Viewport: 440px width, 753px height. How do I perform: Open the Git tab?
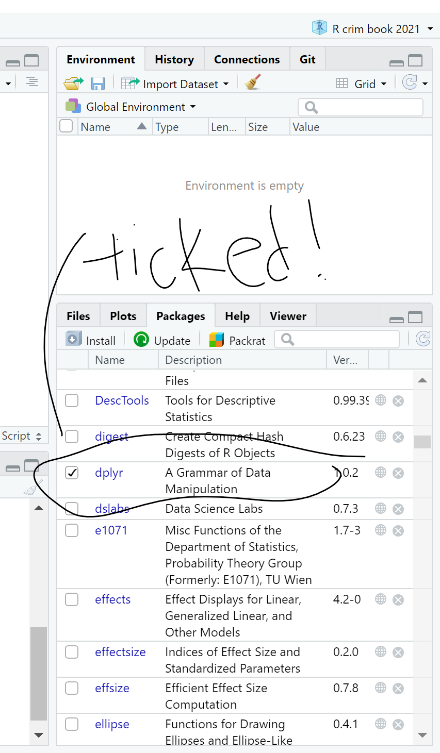pos(307,59)
